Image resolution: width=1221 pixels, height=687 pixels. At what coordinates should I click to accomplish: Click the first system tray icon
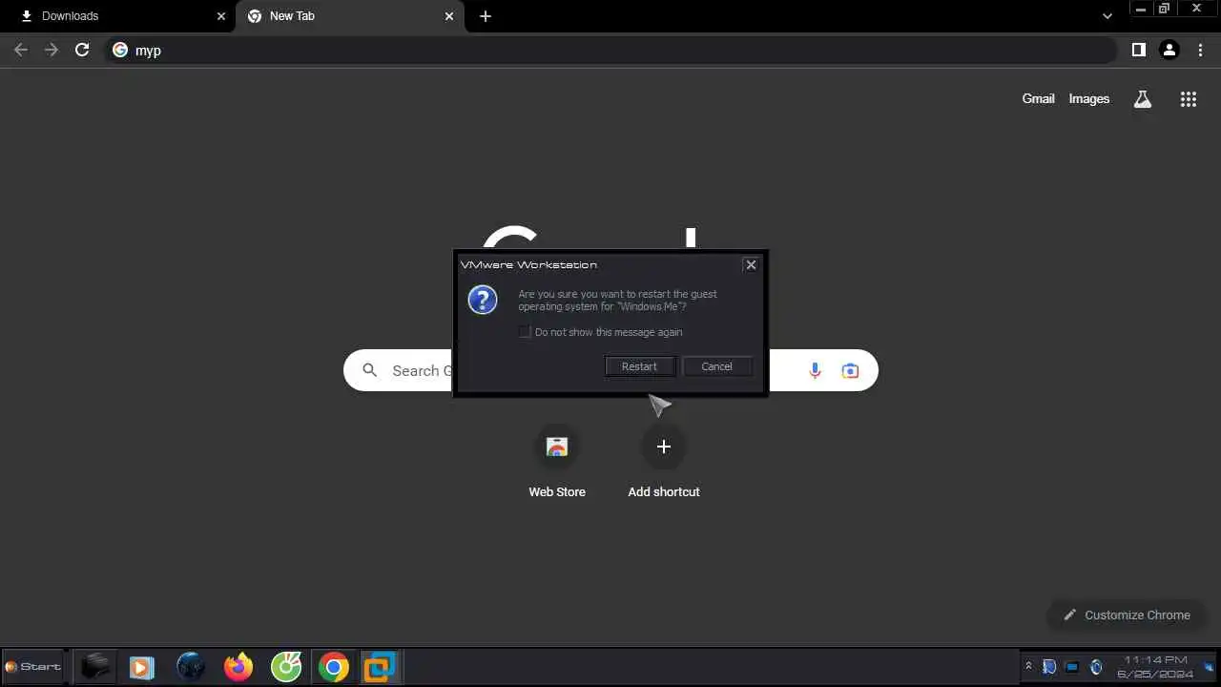[1049, 667]
